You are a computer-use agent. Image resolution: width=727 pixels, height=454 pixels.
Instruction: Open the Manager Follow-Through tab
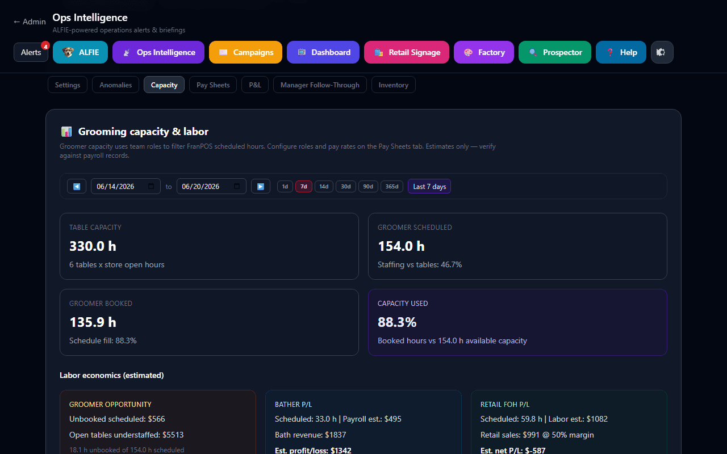point(320,85)
